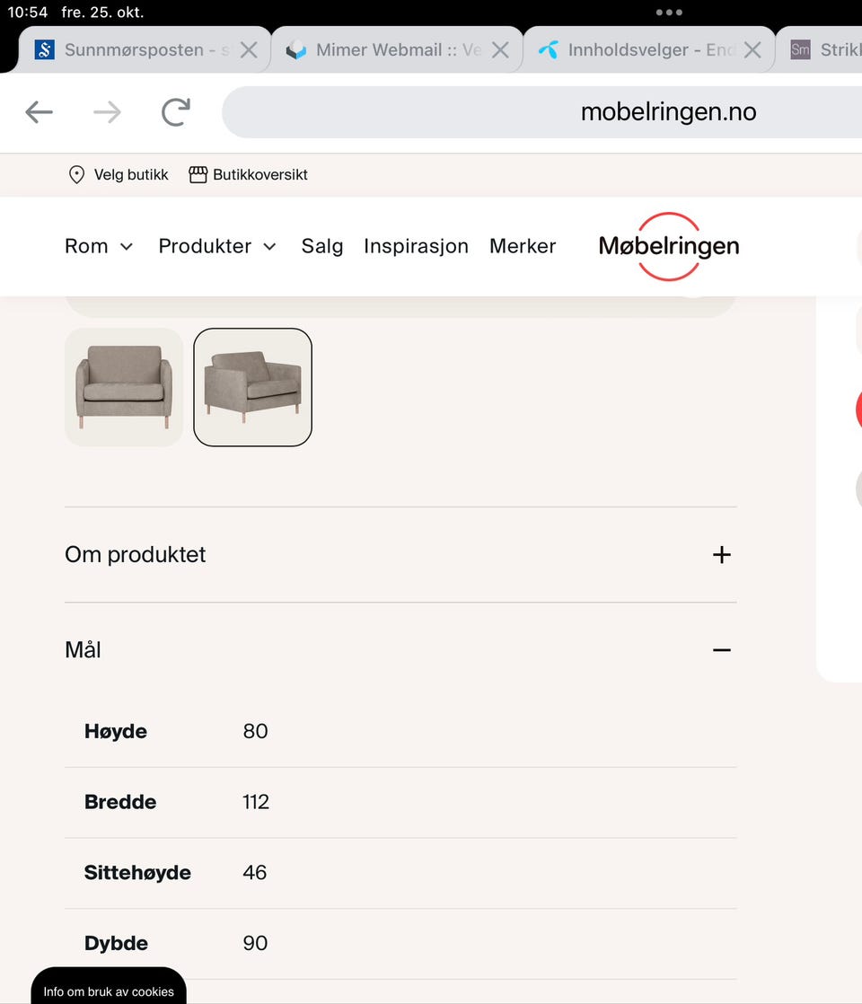This screenshot has width=862, height=1004.
Task: Expand the Rom dropdown menu
Action: pos(99,246)
